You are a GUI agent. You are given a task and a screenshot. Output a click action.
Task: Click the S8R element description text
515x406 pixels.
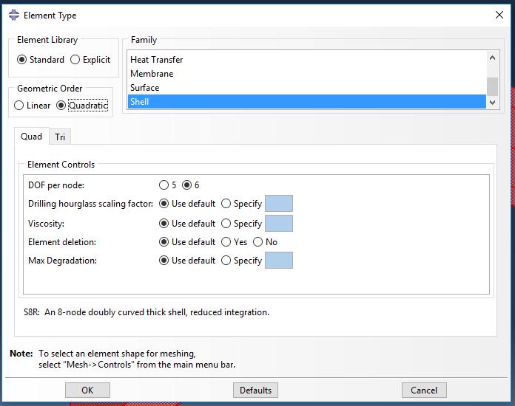click(147, 312)
